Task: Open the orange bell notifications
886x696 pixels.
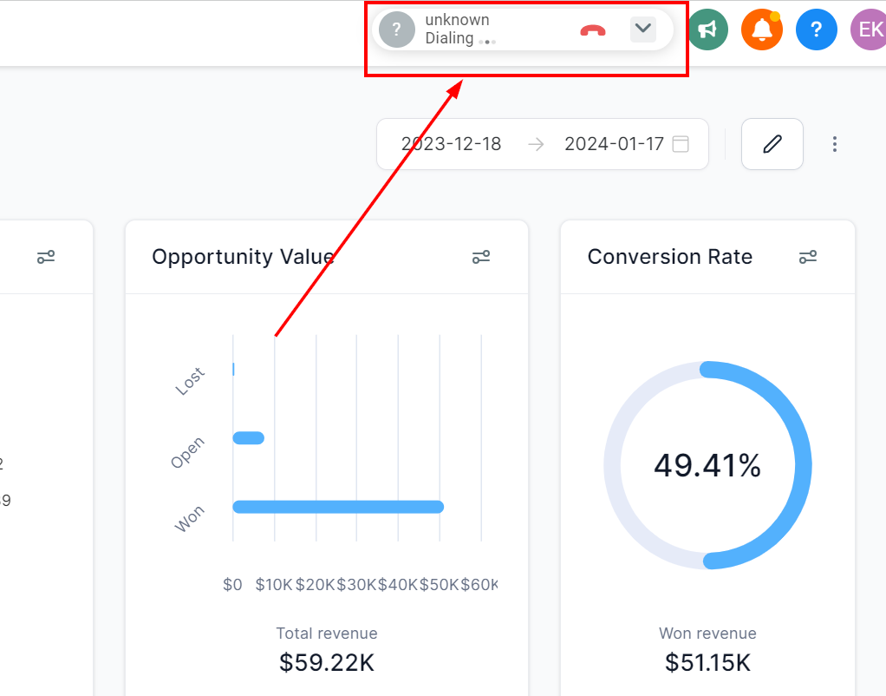Action: pos(762,30)
